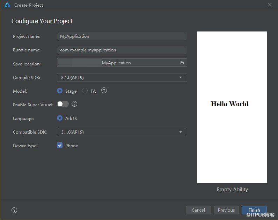
Task: Uncheck the Phone device type checkbox
Action: (60, 146)
